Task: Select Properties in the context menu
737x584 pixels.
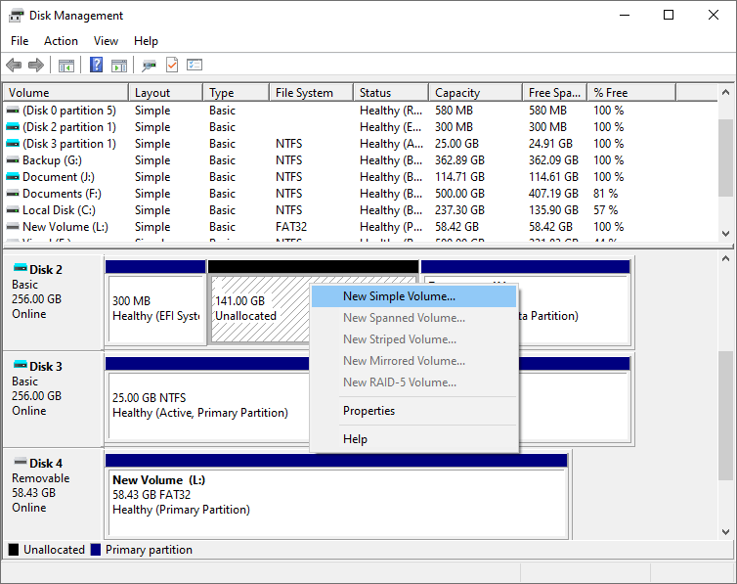Action: (368, 411)
